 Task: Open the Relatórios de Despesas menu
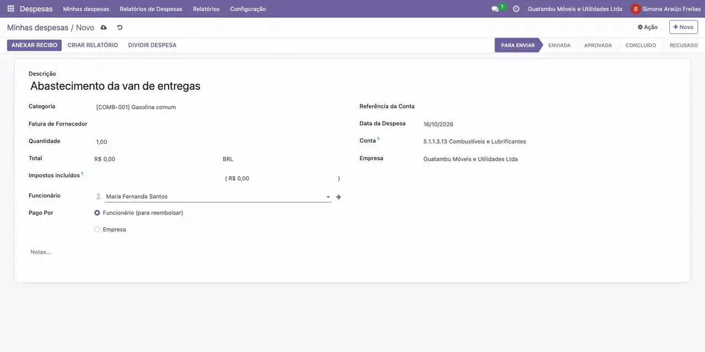(x=151, y=9)
